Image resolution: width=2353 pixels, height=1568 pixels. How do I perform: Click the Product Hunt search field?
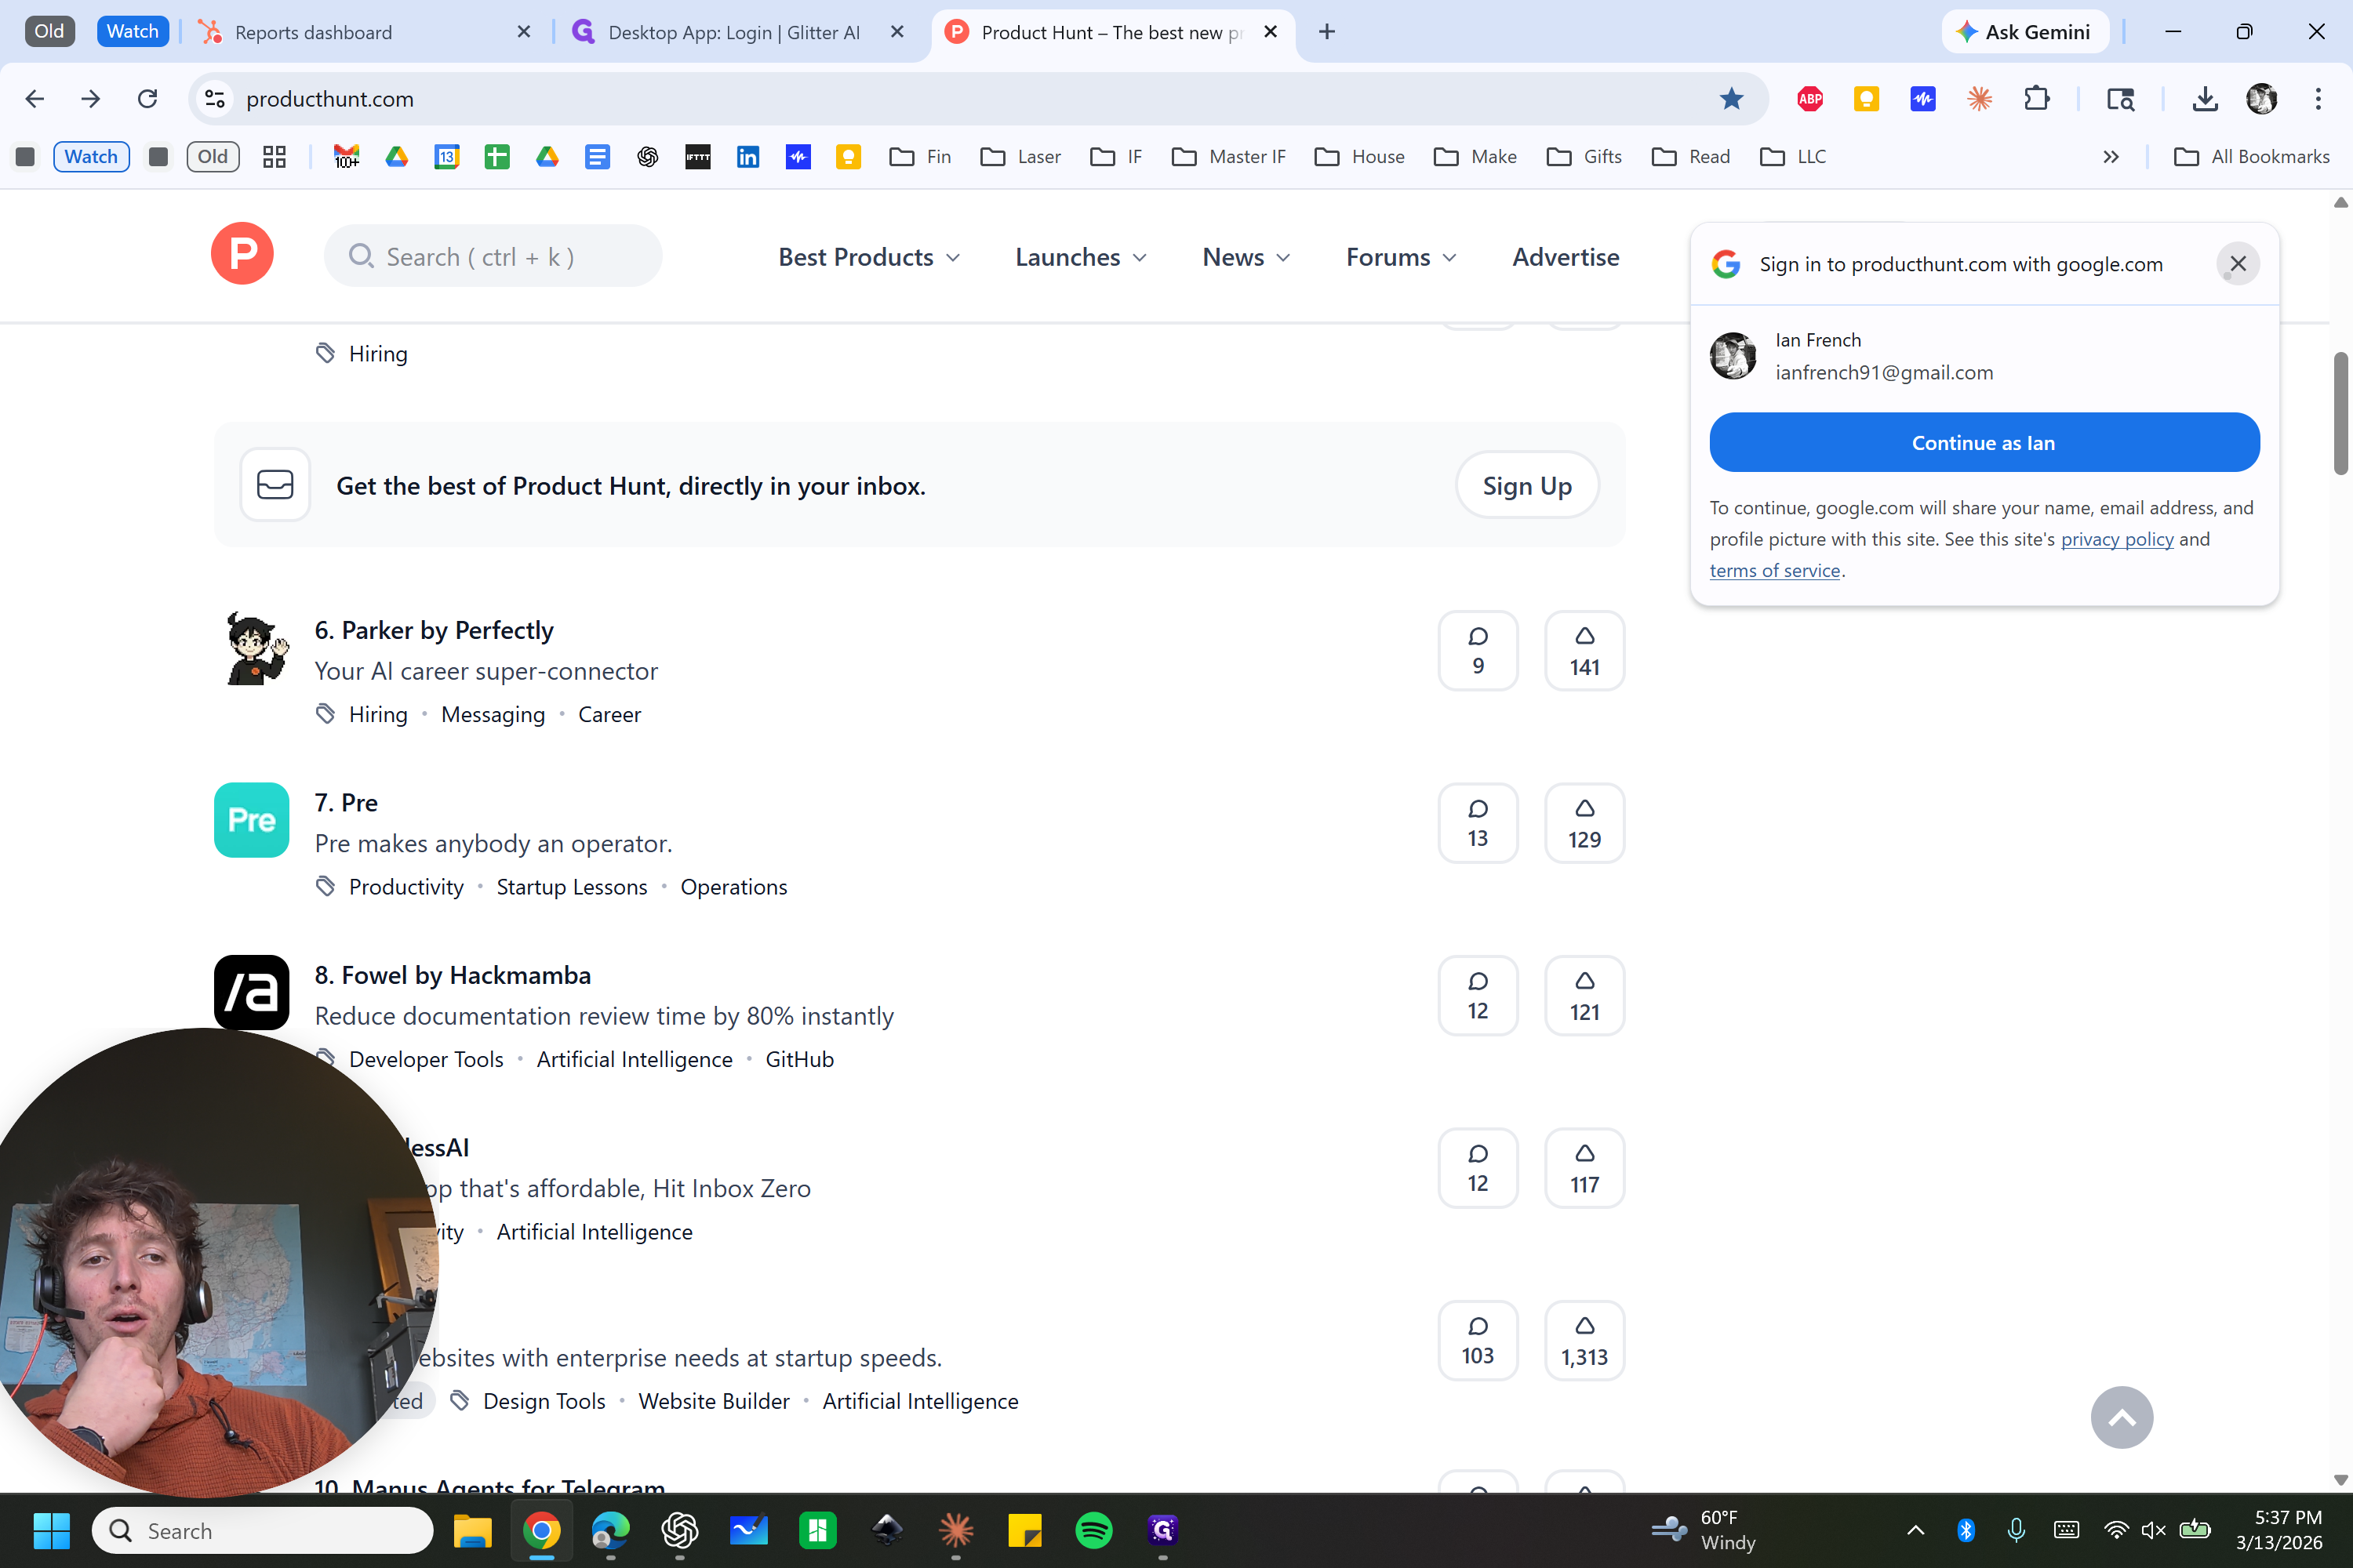[x=493, y=257]
